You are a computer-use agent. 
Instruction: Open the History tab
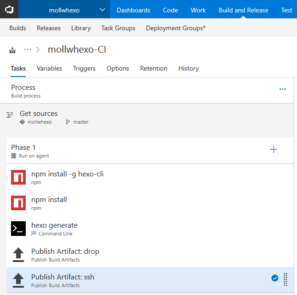189,68
